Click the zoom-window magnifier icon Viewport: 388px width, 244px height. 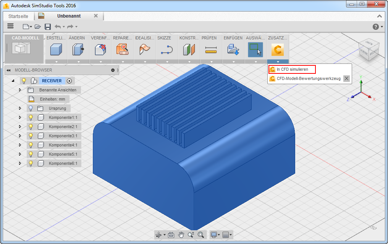[x=201, y=234]
